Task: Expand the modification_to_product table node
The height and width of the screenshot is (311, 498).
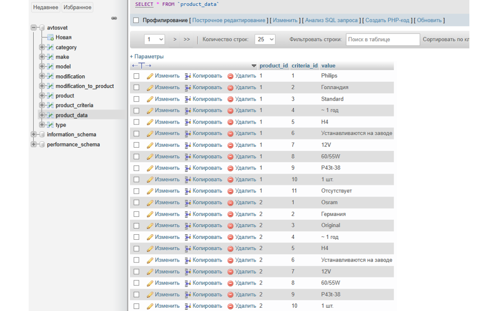Action: (42, 86)
